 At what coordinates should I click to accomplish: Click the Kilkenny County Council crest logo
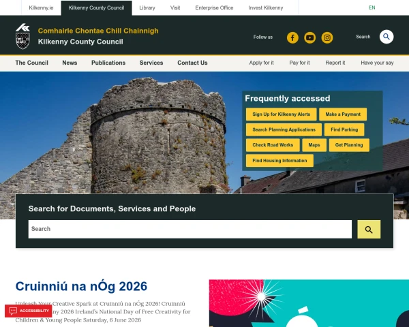coord(22,36)
